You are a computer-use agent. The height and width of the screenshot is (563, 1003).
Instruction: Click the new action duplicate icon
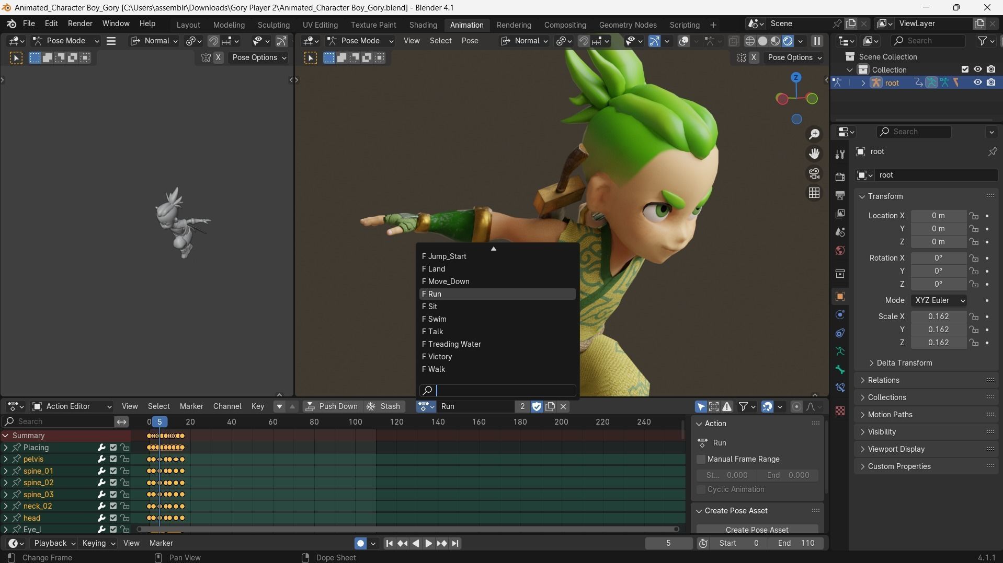550,406
